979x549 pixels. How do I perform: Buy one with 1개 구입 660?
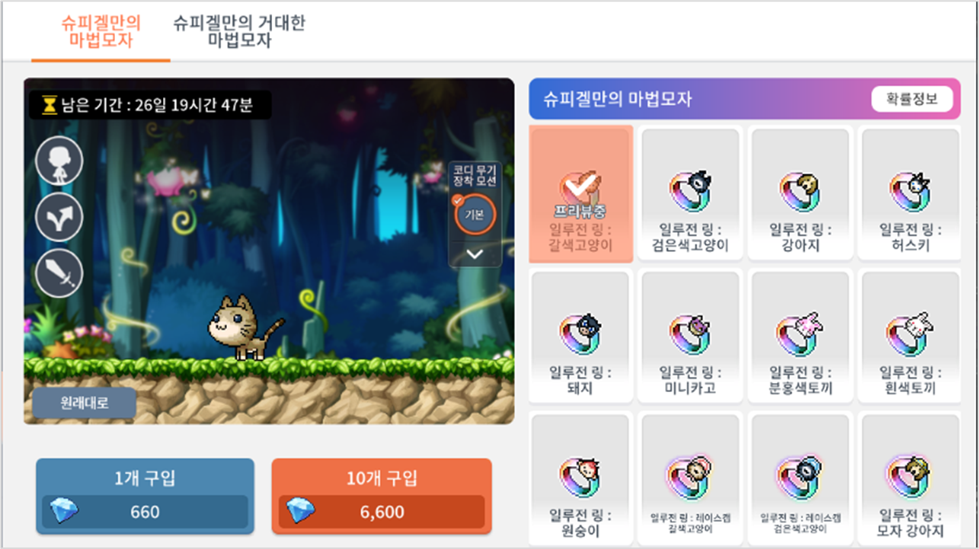pyautogui.click(x=145, y=496)
